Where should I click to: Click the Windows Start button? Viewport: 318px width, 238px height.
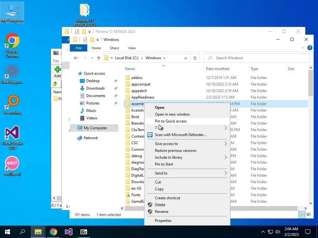(x=7, y=232)
